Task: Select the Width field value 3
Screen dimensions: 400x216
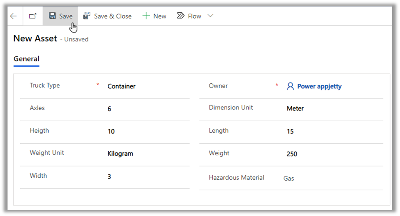Action: coord(109,176)
